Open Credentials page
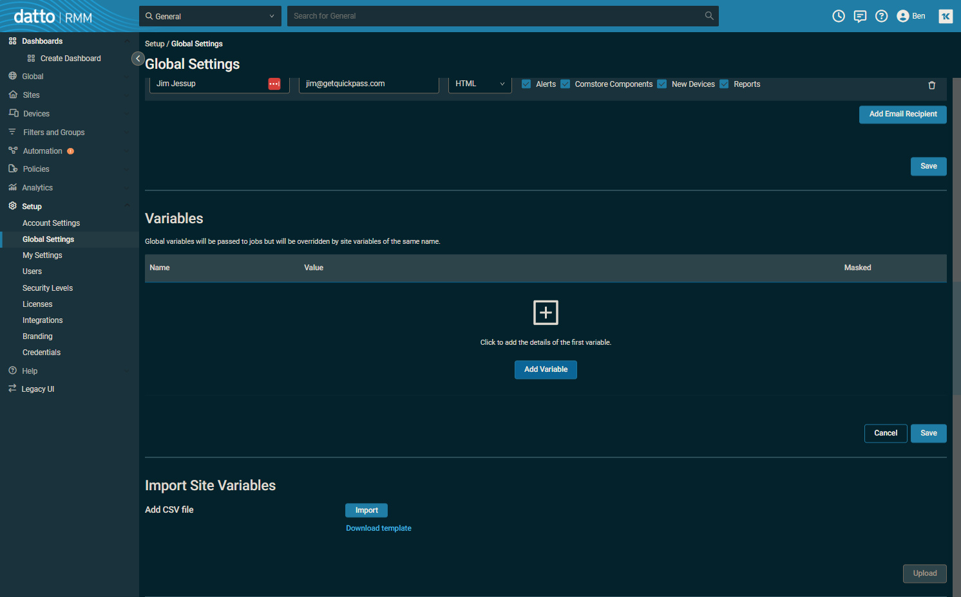The width and height of the screenshot is (961, 597). 41,353
